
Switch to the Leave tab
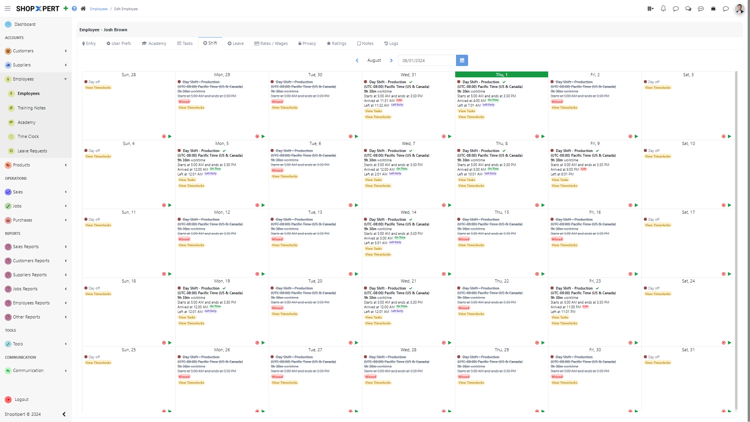pyautogui.click(x=235, y=43)
